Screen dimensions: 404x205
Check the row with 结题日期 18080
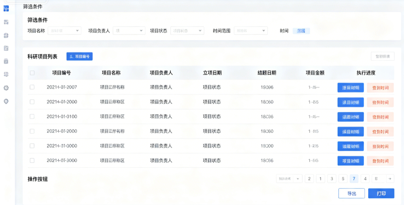32,131
